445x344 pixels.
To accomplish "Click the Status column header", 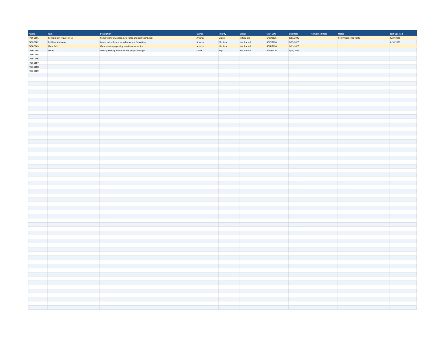I will click(x=253, y=34).
